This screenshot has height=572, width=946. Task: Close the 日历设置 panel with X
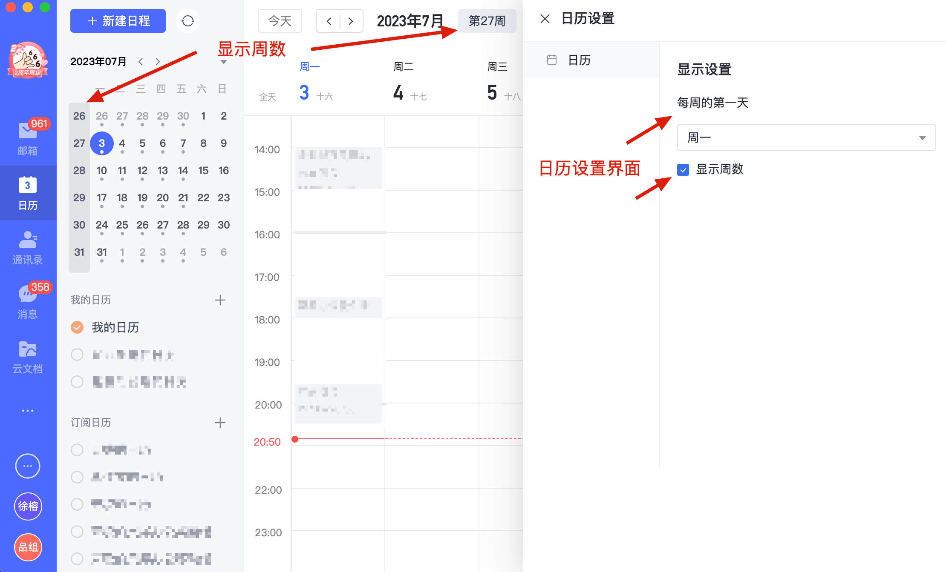tap(545, 19)
